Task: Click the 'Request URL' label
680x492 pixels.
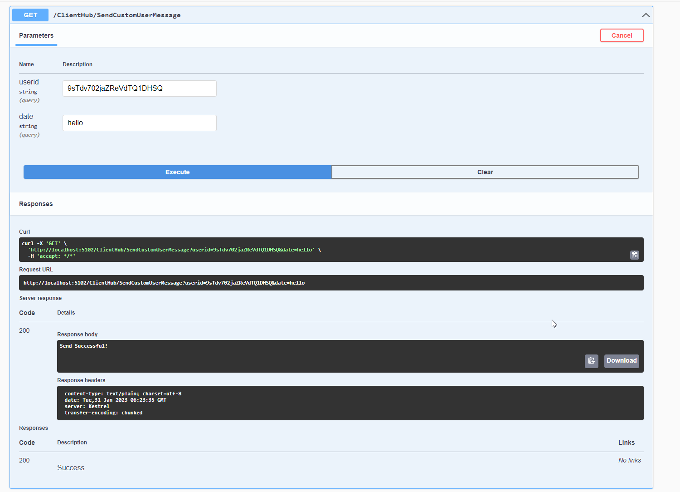Action: pyautogui.click(x=36, y=270)
